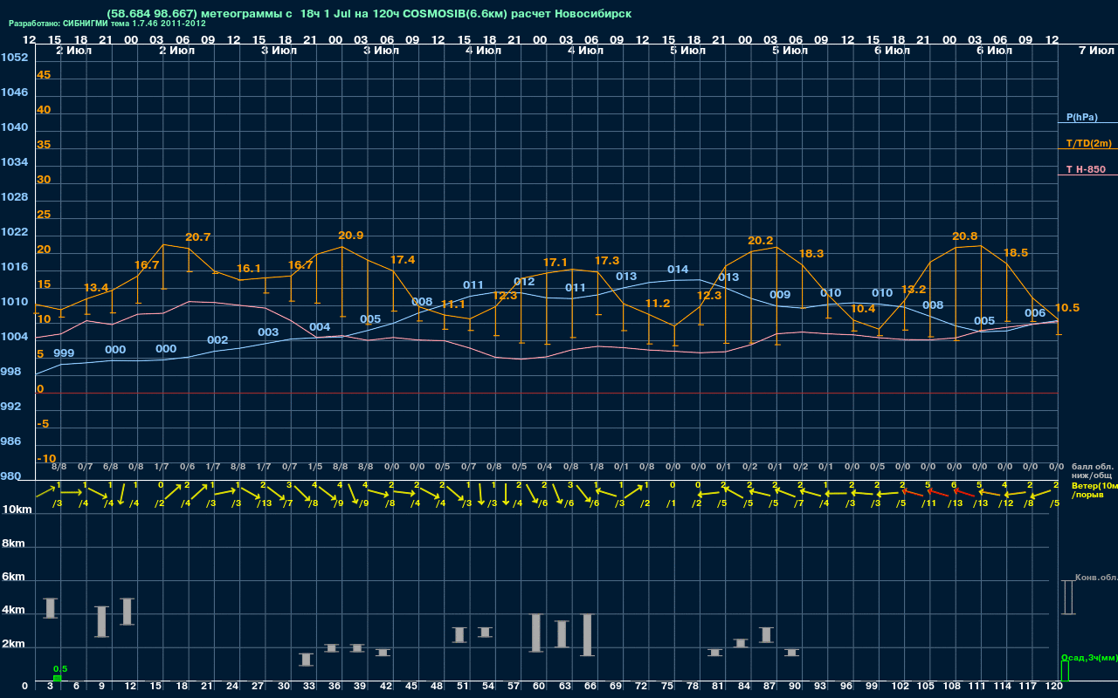Click the T/TD(2m) legend label
1118x698 pixels.
(x=1088, y=143)
